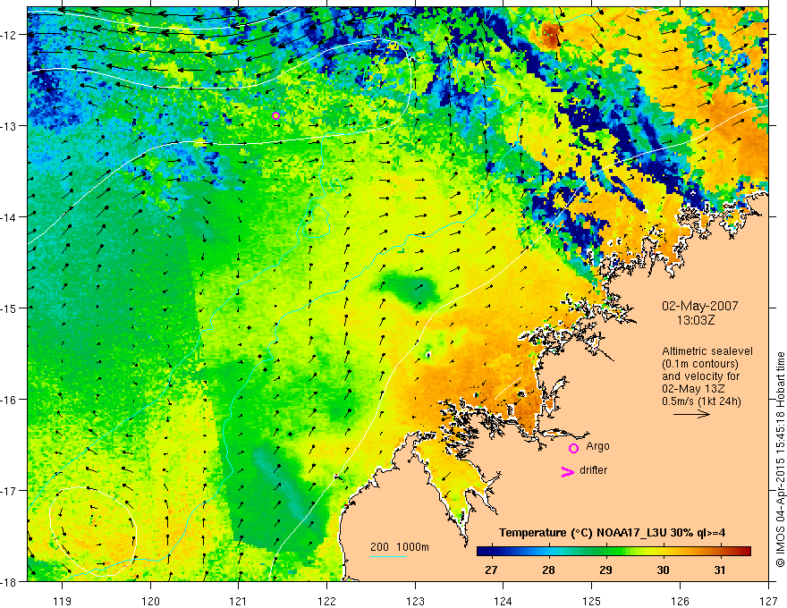
Task: Click the cyan 200 1000m isobath legend line
Action: pos(388,557)
